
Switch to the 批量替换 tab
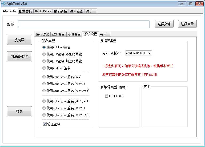[x=25, y=11]
